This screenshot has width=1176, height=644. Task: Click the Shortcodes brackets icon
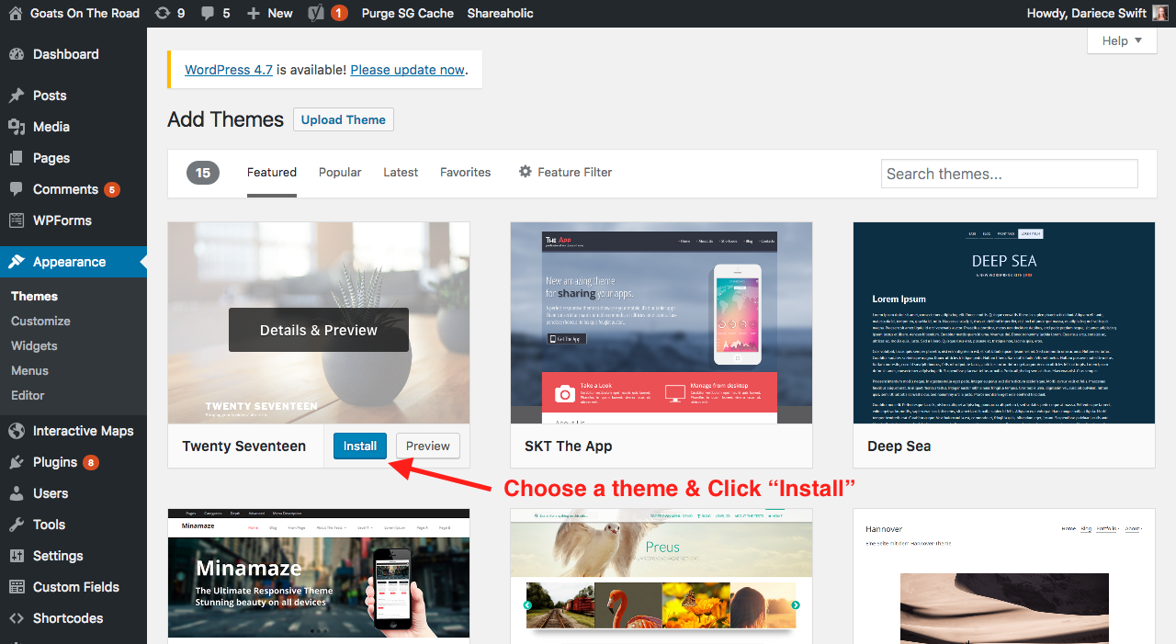point(17,618)
